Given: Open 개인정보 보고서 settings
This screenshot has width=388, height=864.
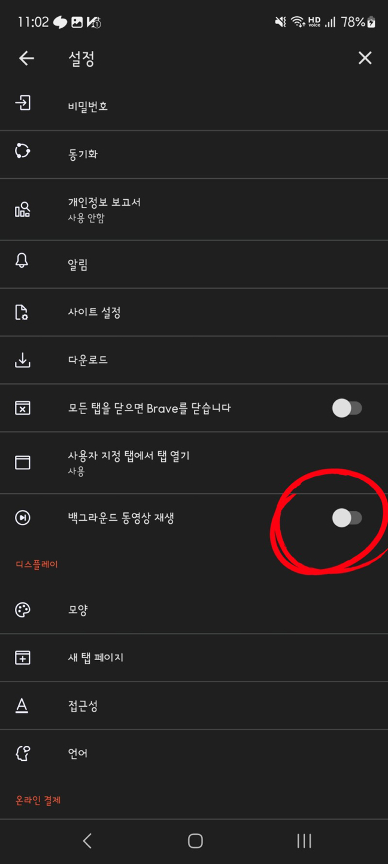Looking at the screenshot, I should tap(194, 209).
